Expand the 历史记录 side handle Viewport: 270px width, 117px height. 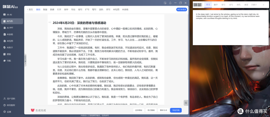25,60
